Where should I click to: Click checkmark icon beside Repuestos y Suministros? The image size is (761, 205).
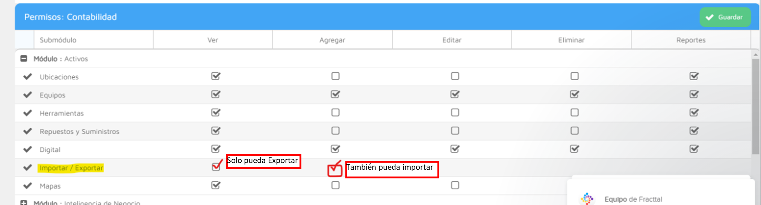(27, 131)
